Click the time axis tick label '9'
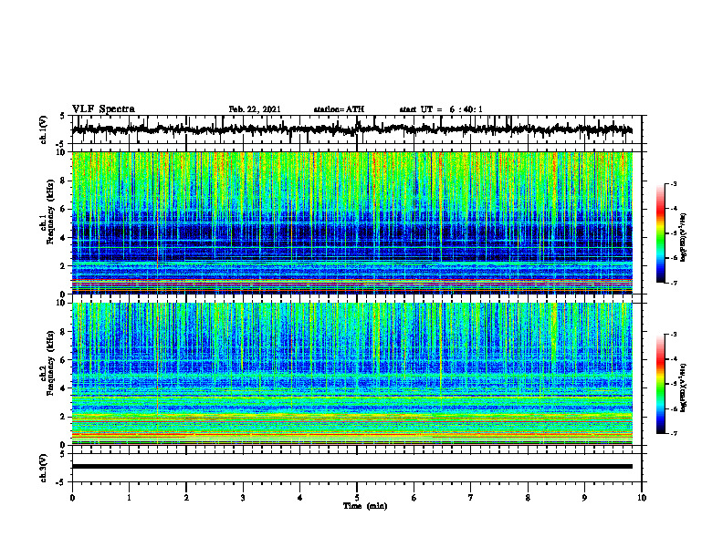Viewport: 723px width, 558px height. pos(584,498)
